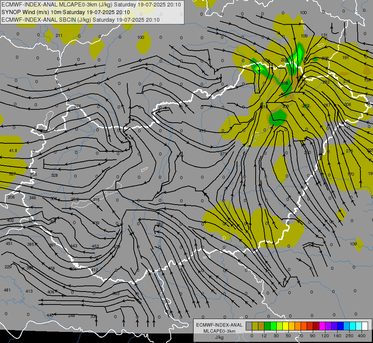Screen dimensions: 373x343
Task: Click the white legend swatch
Action: pyautogui.click(x=365, y=326)
